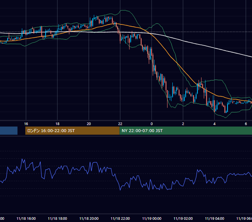The width and height of the screenshot is (252, 222).
Task: Click the hour 20 axis label
Action: pos(89,124)
